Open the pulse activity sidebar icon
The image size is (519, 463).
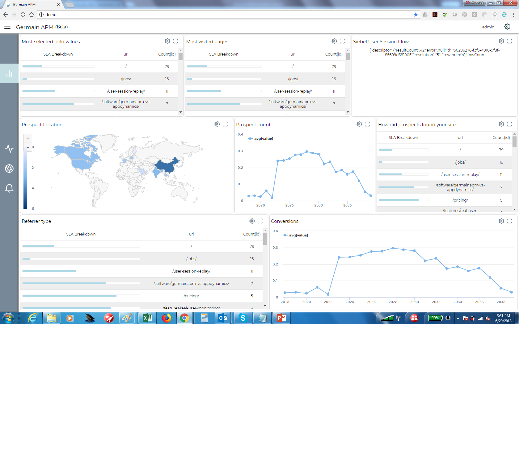coord(9,149)
